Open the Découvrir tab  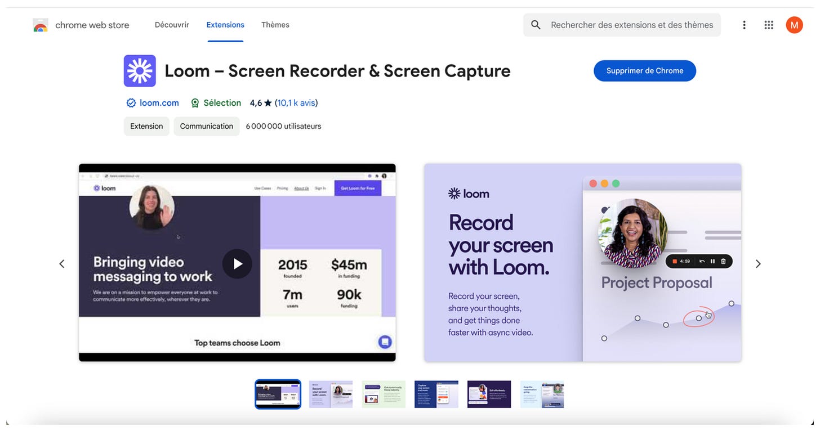[x=172, y=25]
